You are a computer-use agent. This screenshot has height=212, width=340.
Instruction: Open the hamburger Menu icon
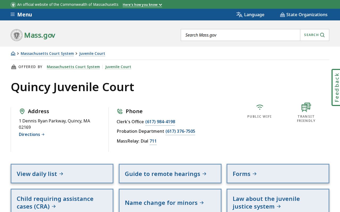coord(12,15)
